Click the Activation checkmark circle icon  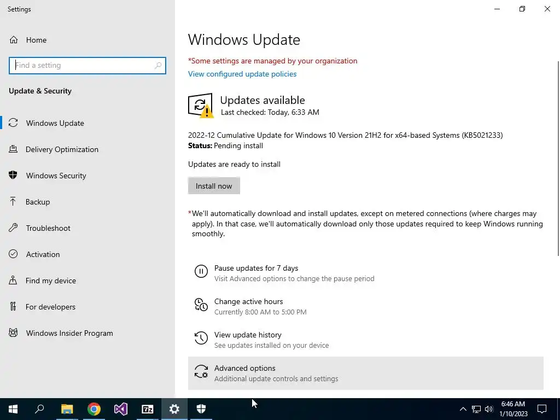tap(13, 254)
